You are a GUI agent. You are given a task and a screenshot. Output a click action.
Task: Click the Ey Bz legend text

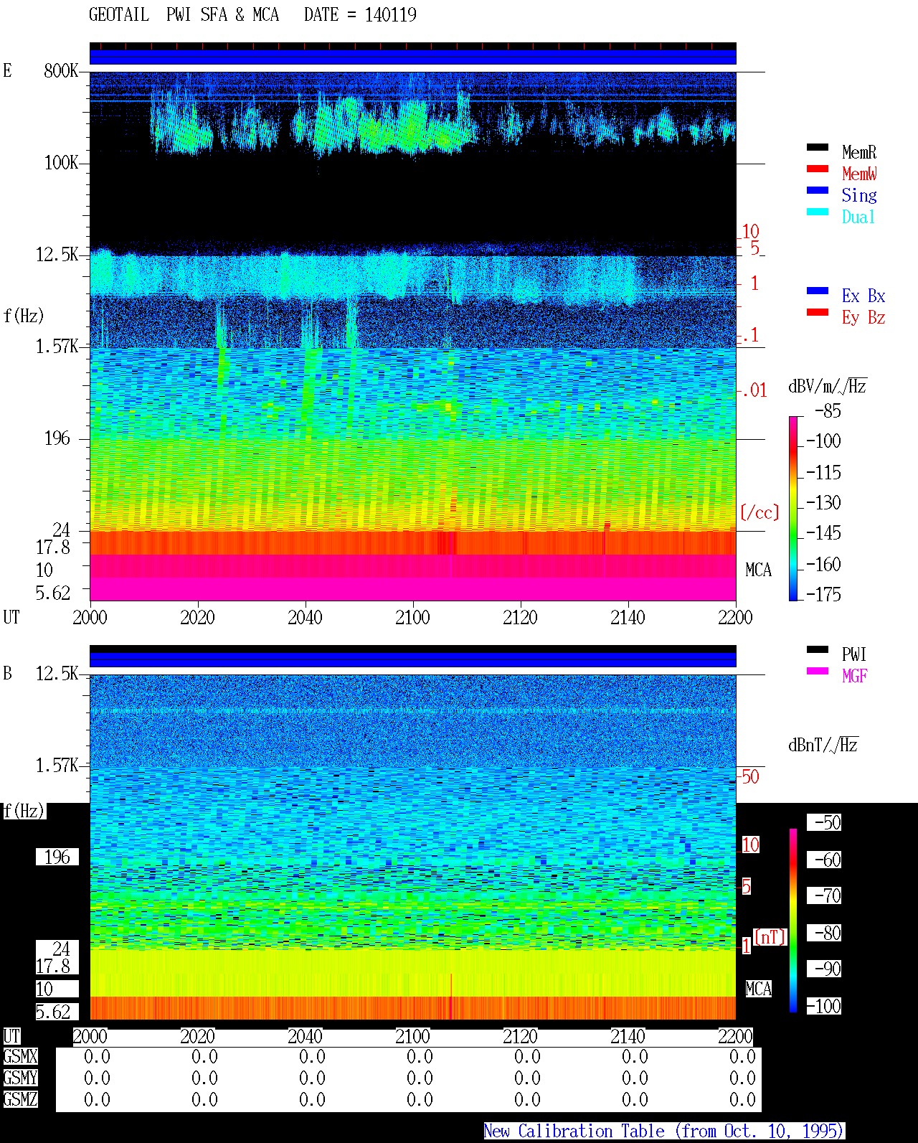863,317
